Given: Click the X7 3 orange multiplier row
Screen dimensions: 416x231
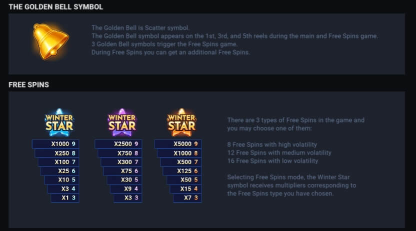Looking at the screenshot, I should (187, 197).
